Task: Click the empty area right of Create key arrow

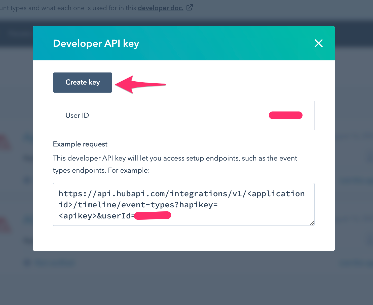Action: pos(239,83)
